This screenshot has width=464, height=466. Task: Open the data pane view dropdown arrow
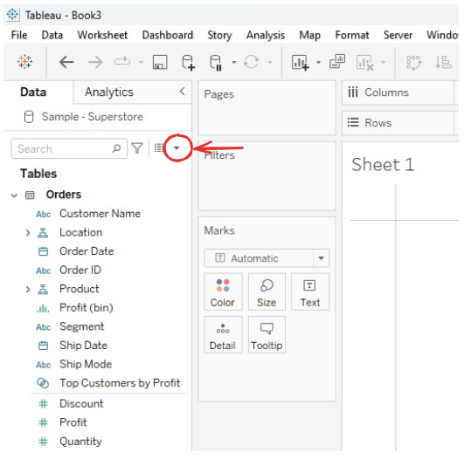[177, 148]
